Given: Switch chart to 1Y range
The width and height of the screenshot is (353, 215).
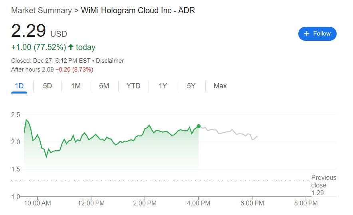Looking at the screenshot, I should tap(163, 86).
